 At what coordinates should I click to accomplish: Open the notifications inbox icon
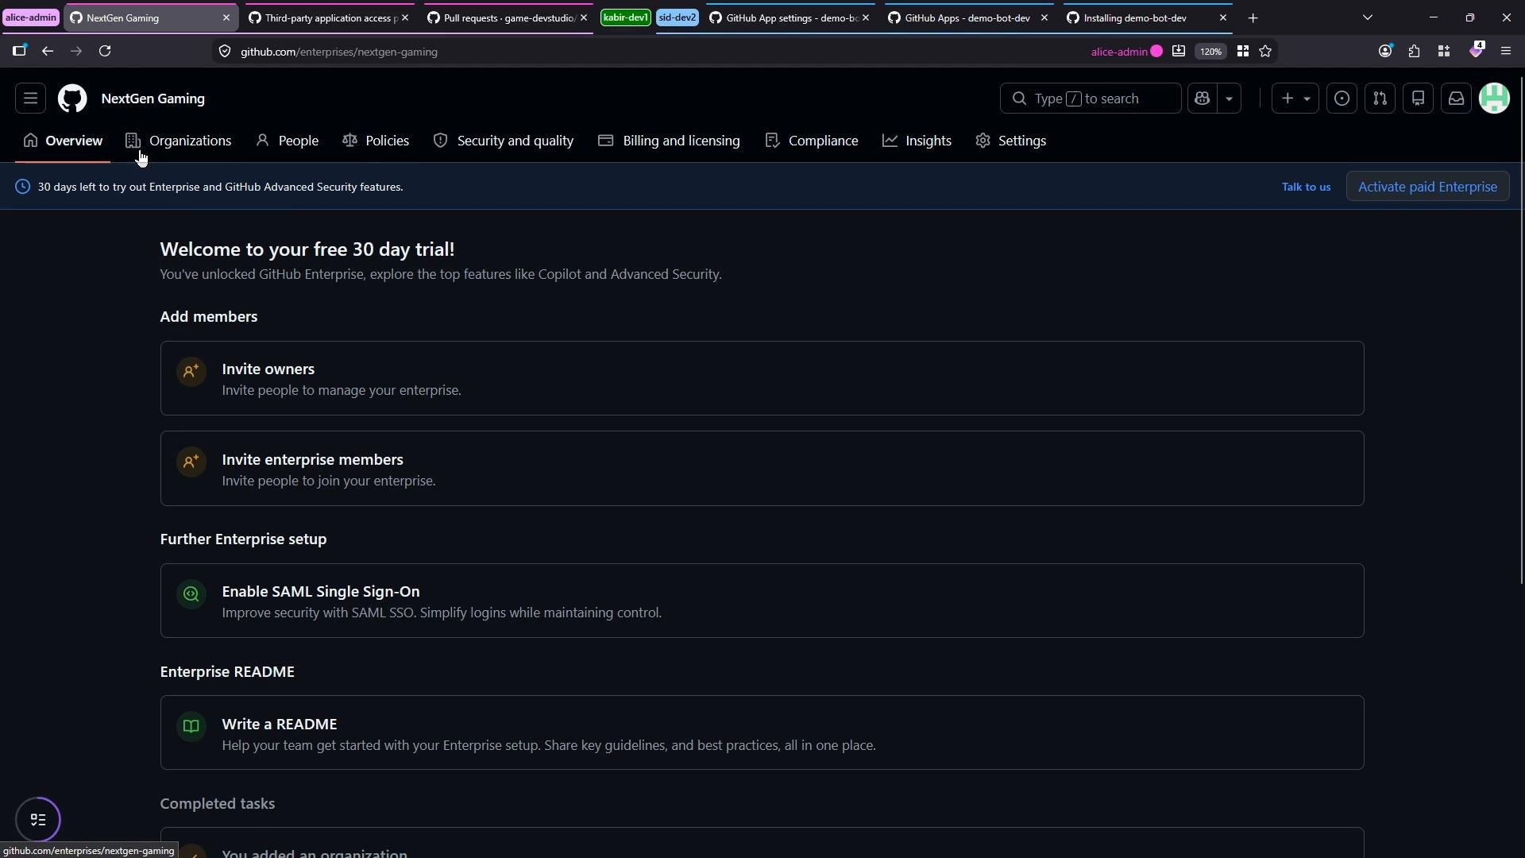click(1456, 99)
